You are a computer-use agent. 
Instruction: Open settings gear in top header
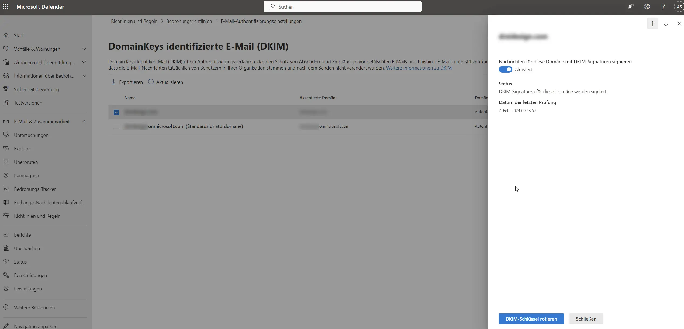pos(647,7)
